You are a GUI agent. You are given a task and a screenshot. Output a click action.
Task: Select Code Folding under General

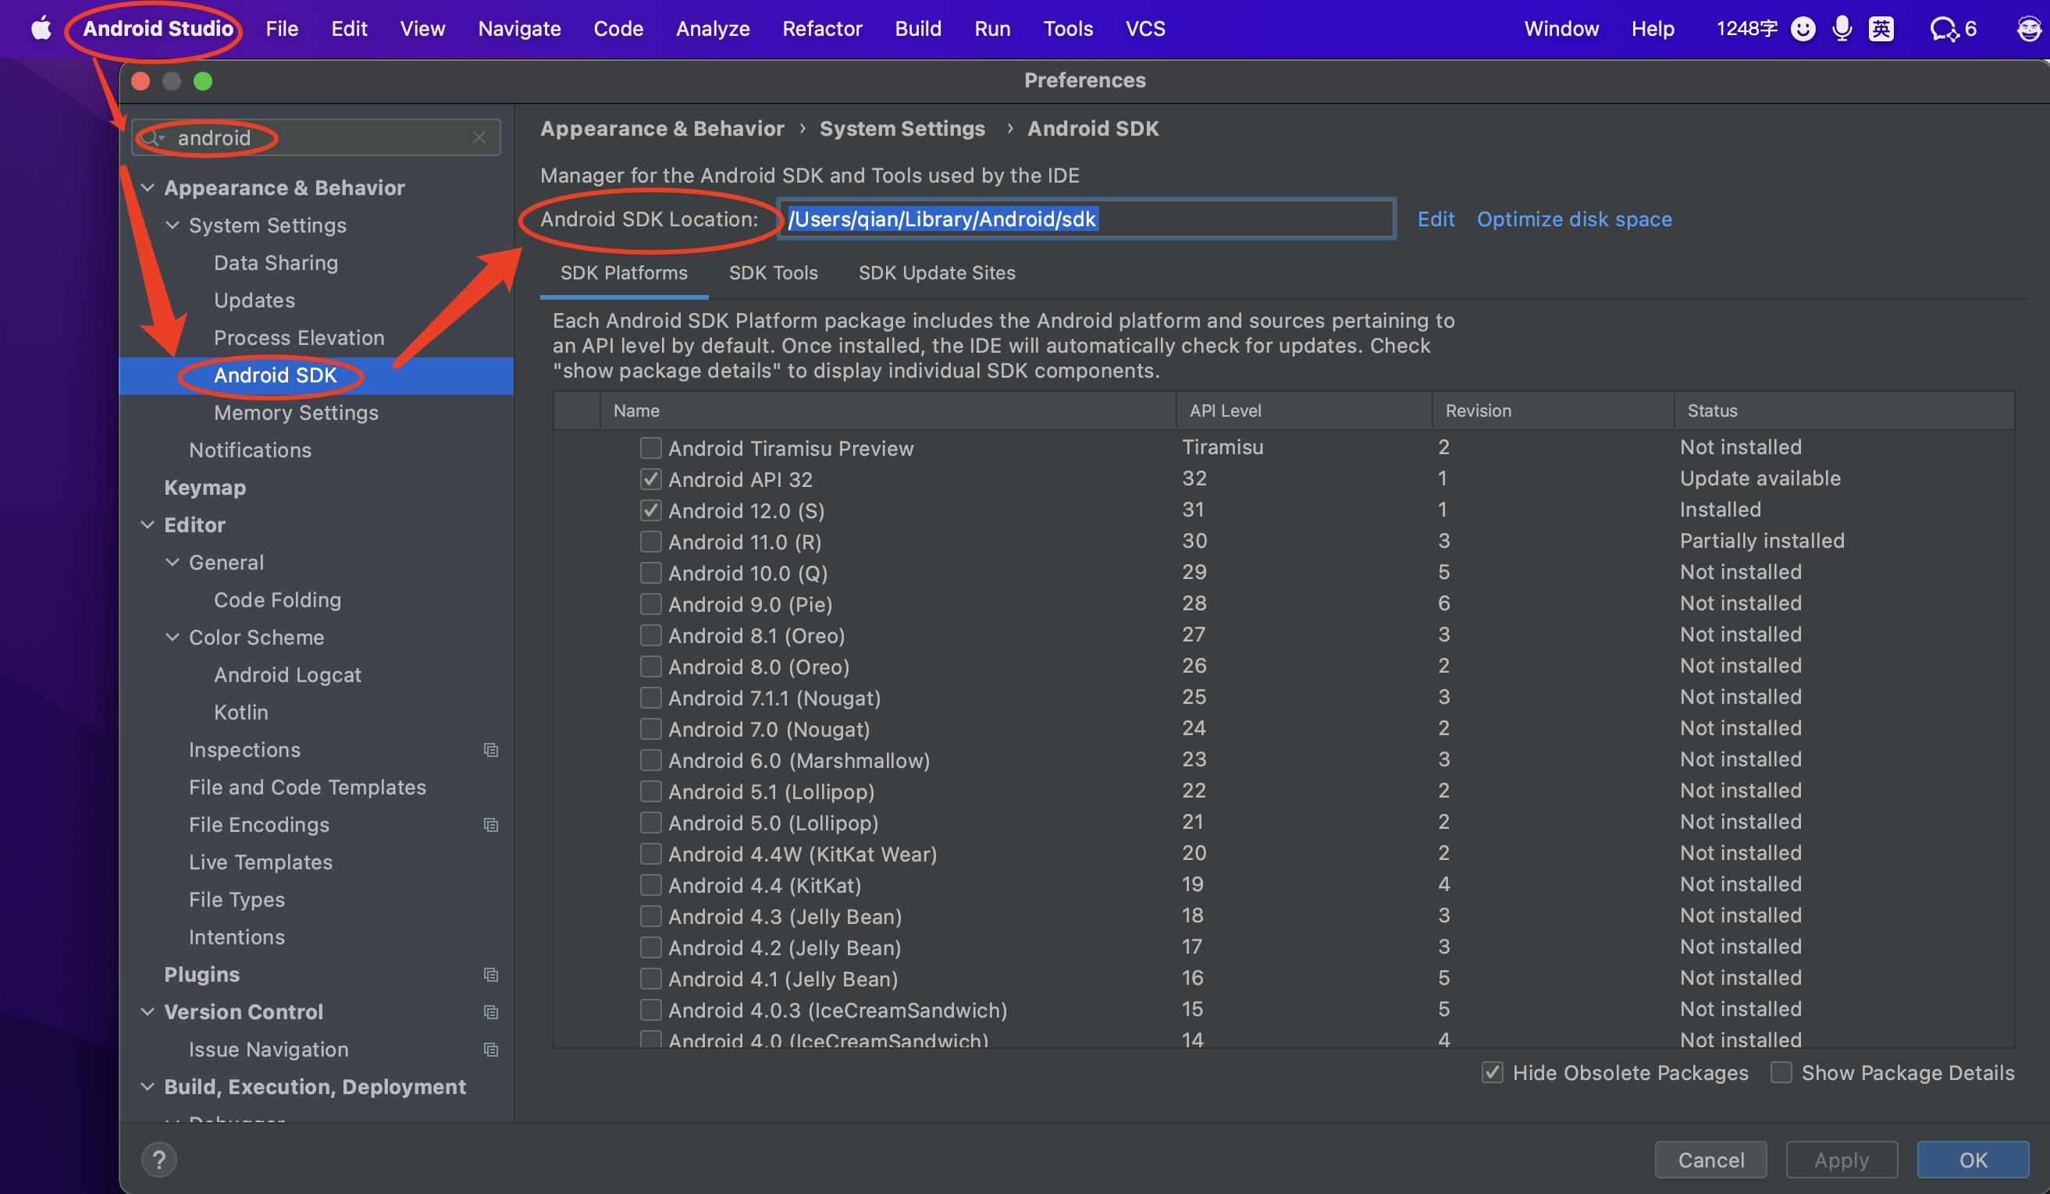(277, 599)
